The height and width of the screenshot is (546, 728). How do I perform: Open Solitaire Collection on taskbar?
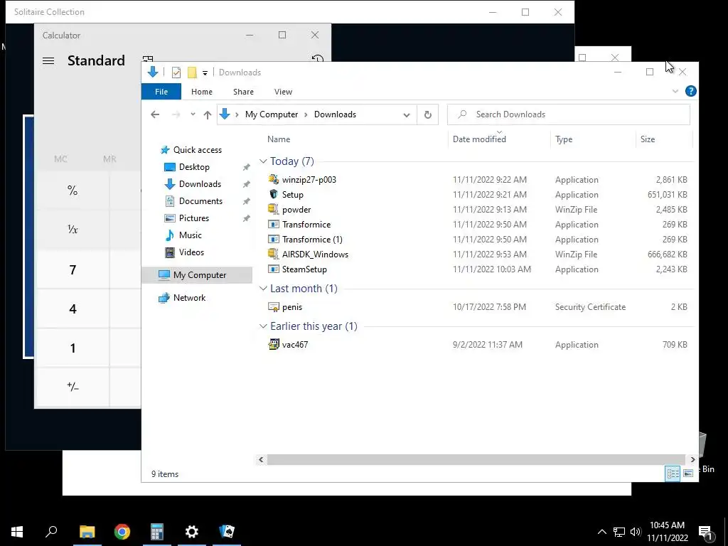pyautogui.click(x=227, y=531)
